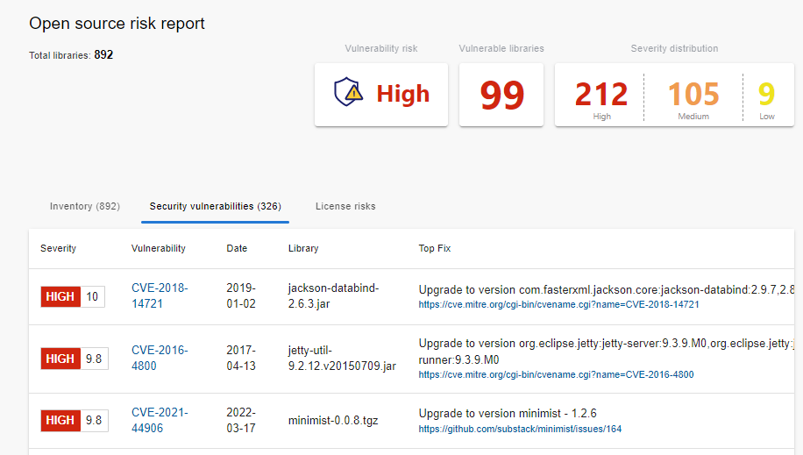Switch to the License risks tab
Viewport: 803px width, 455px height.
pyautogui.click(x=345, y=206)
